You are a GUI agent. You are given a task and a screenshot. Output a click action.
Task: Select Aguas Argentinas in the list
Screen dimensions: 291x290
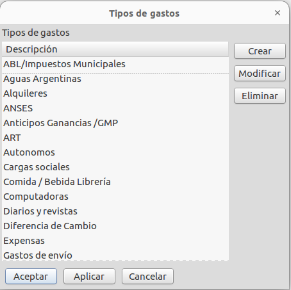tap(115, 79)
